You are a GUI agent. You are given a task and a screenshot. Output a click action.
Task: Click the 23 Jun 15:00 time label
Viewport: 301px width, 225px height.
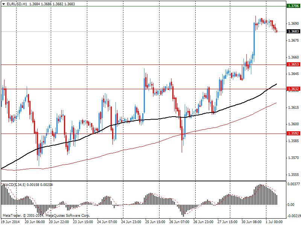[83, 222]
